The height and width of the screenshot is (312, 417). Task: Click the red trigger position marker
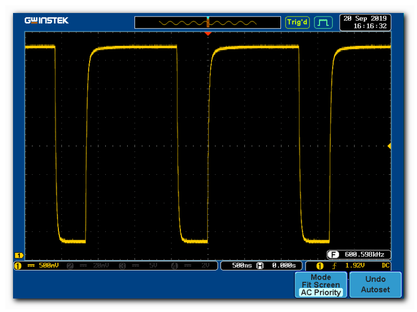pyautogui.click(x=207, y=34)
